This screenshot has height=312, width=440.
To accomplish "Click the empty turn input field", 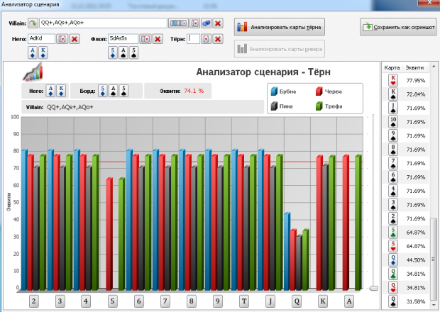I will pyautogui.click(x=193, y=39).
